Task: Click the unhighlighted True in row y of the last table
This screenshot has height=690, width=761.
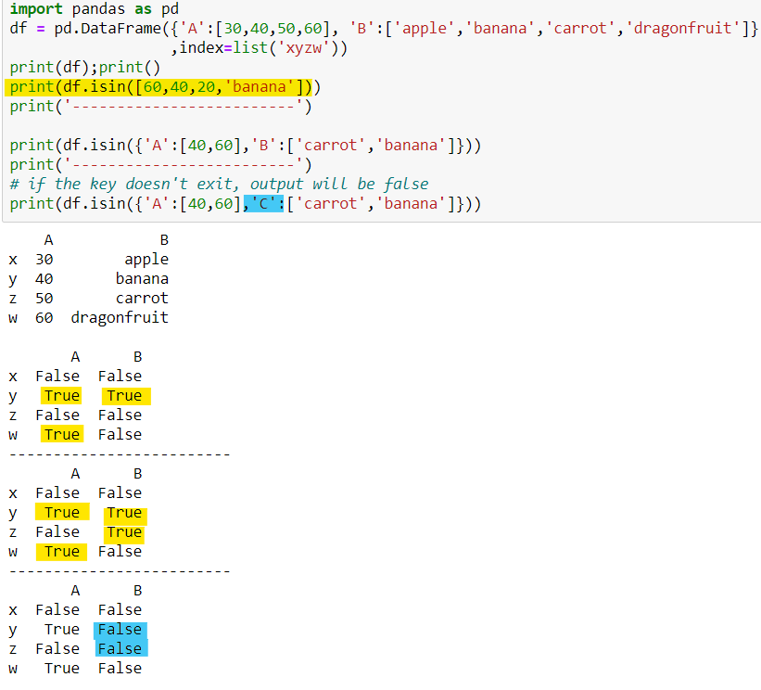Action: 62,630
